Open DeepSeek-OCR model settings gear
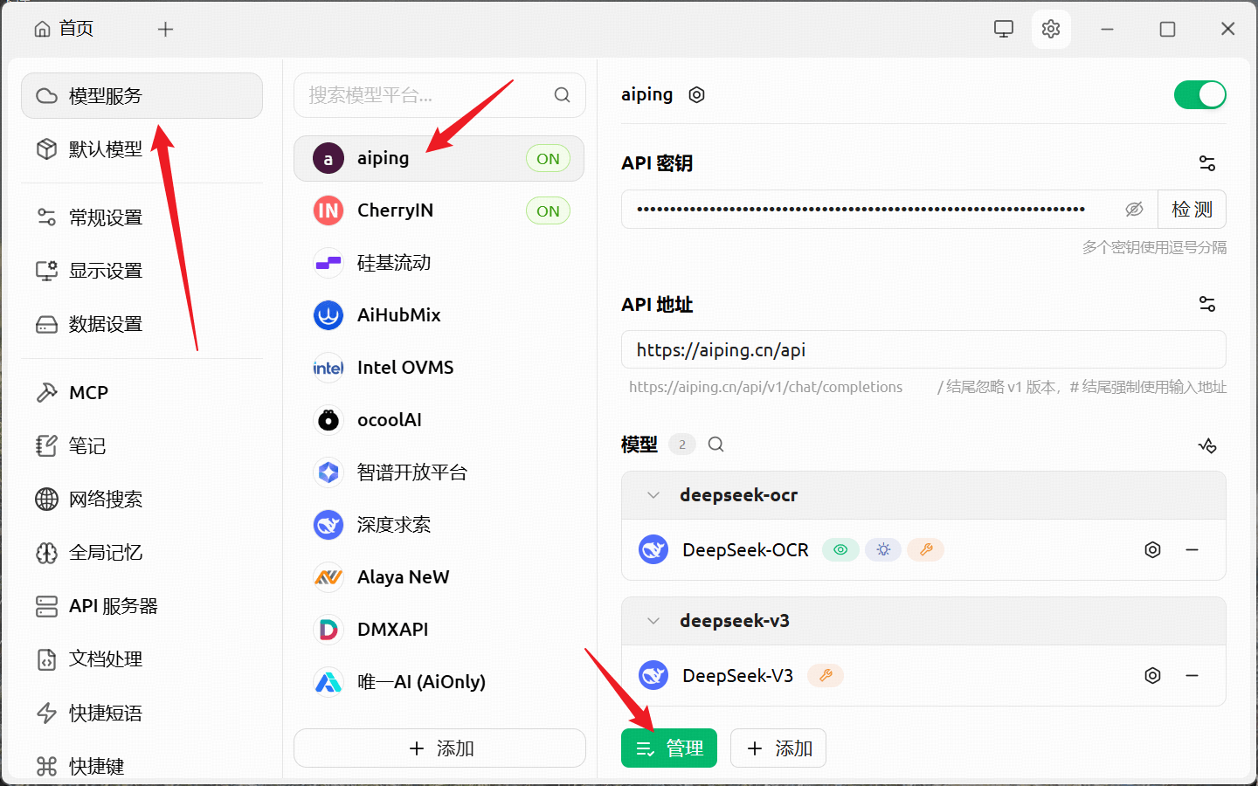This screenshot has height=786, width=1258. 1152,550
